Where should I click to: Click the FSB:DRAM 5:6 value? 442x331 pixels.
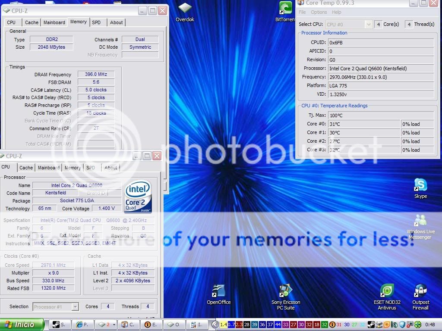point(96,82)
